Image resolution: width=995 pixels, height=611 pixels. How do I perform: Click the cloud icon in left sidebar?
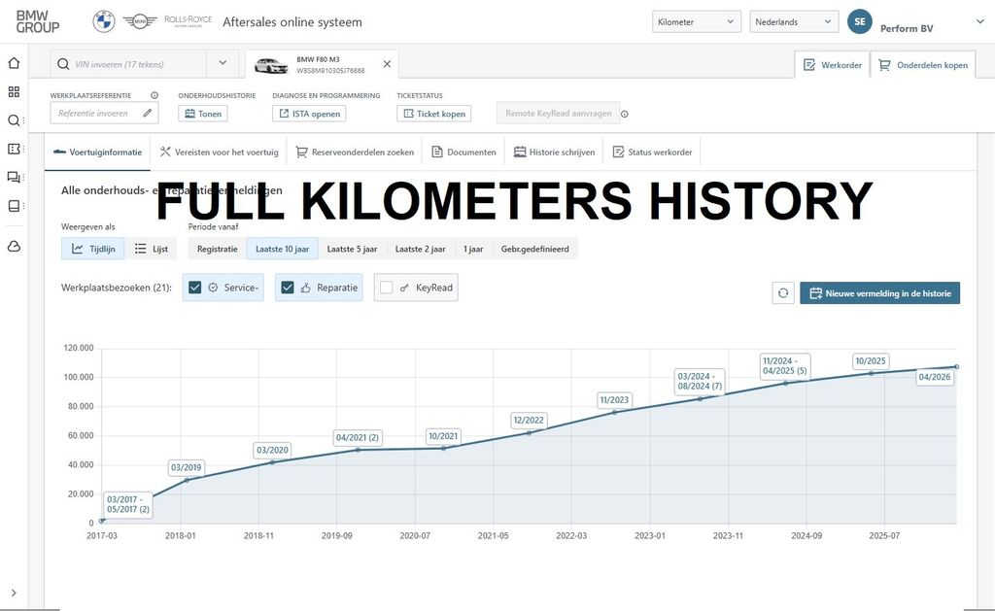tap(14, 247)
